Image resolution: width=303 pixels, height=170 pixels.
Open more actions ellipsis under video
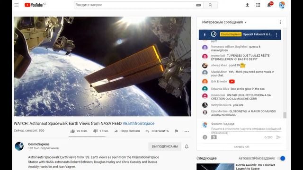[187, 131]
